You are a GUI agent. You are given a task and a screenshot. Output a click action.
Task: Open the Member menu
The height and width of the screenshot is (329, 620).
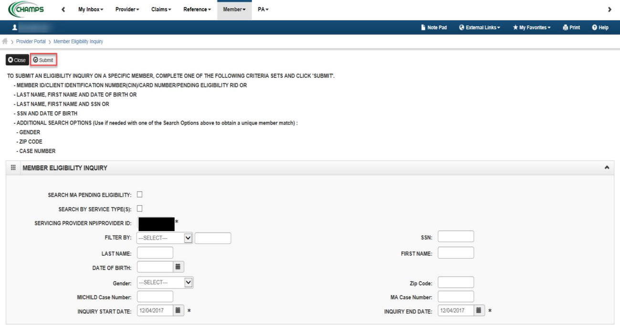tap(234, 10)
